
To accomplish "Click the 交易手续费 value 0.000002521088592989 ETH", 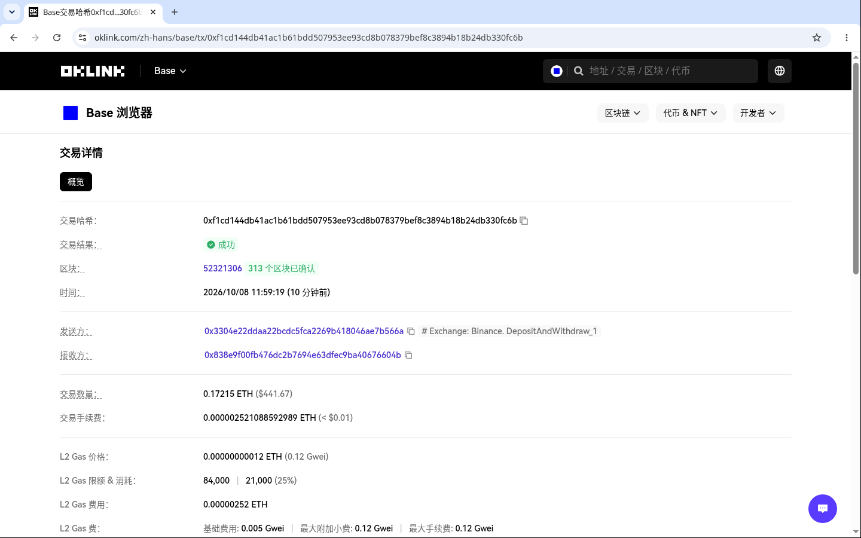I will point(259,418).
